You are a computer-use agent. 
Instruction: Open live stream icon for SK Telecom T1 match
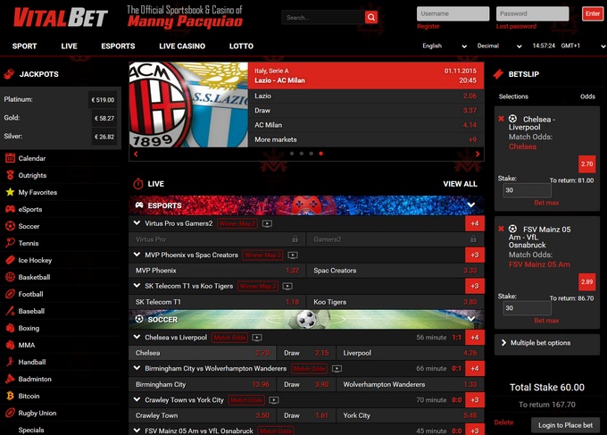(287, 286)
